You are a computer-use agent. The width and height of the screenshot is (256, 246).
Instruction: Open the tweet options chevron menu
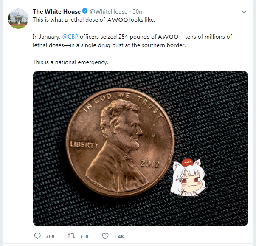click(244, 12)
